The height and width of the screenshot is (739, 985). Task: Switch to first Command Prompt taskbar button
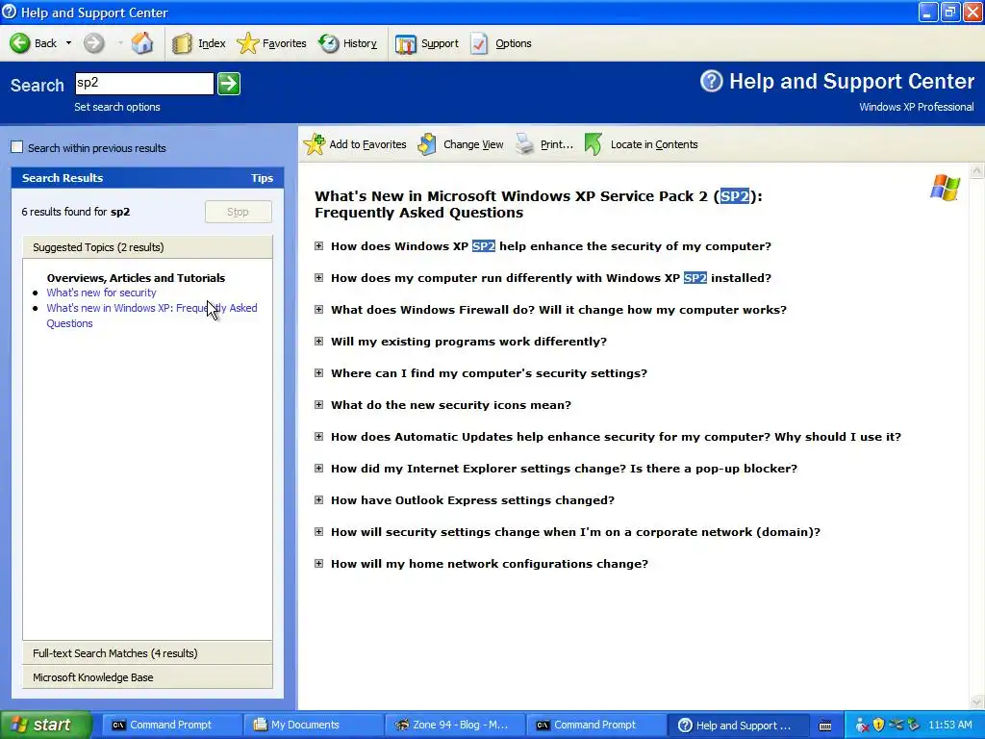coord(171,725)
